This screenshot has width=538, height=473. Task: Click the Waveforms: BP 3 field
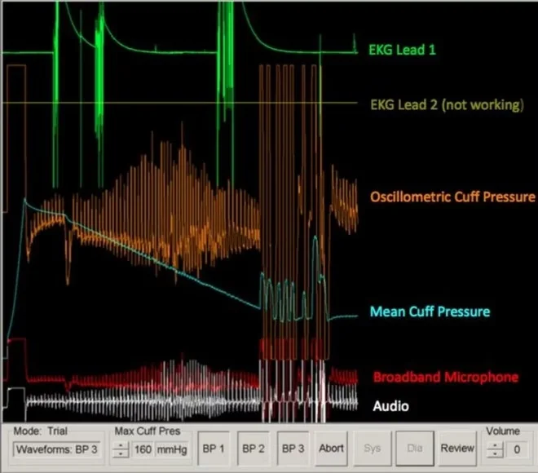[x=58, y=449]
